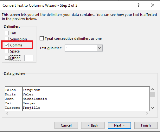Uncheck the Comma delimiter checkbox
The width and height of the screenshot is (160, 132).
[x=7, y=45]
